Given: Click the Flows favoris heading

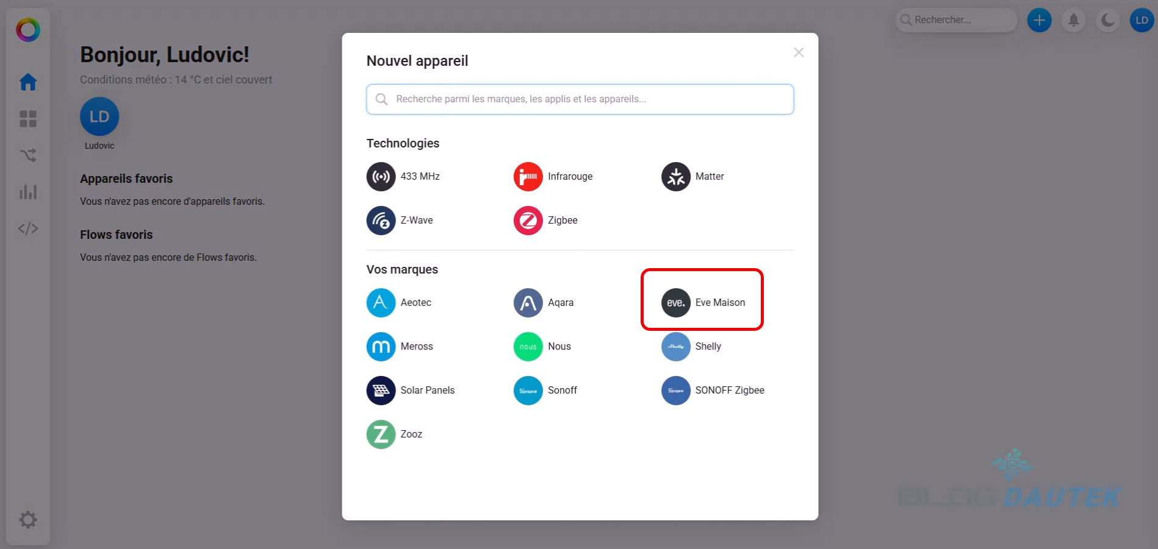Looking at the screenshot, I should pos(117,235).
